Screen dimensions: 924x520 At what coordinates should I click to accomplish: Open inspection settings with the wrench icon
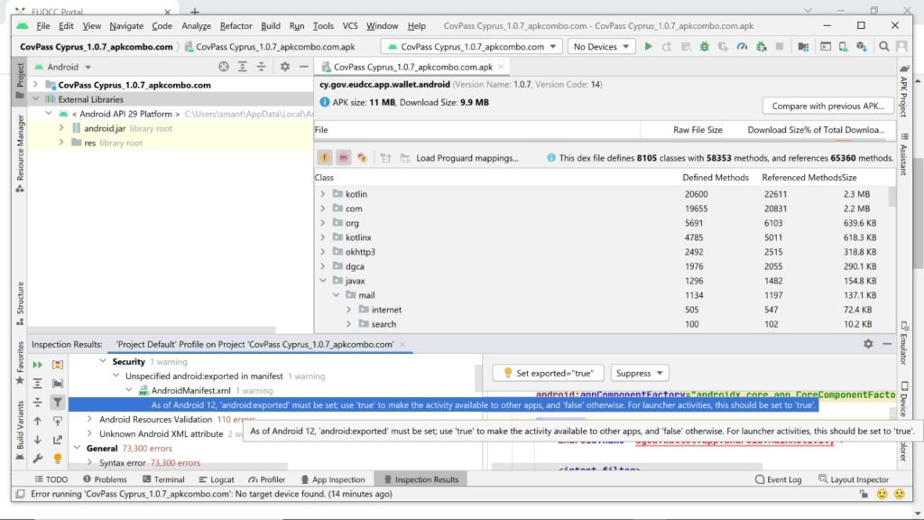click(38, 459)
